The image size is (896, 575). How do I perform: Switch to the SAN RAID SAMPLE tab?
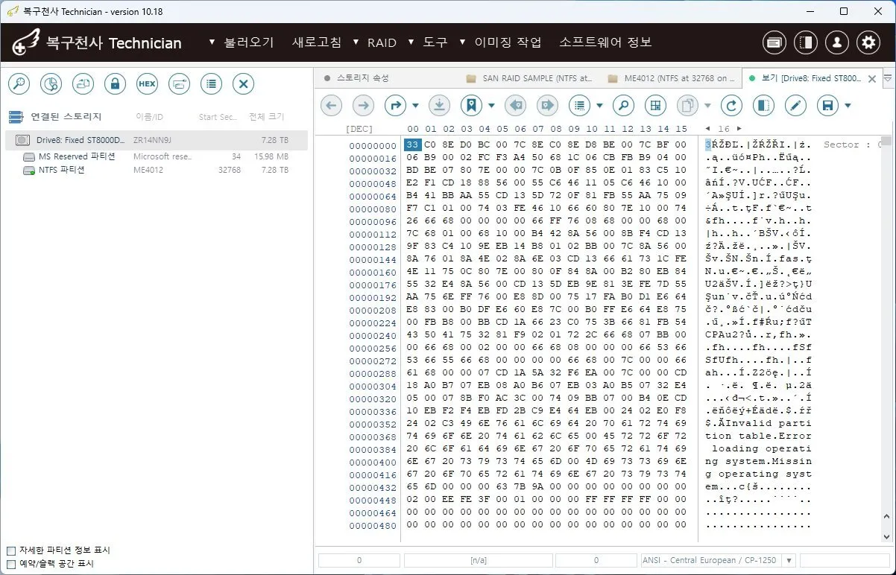(528, 77)
